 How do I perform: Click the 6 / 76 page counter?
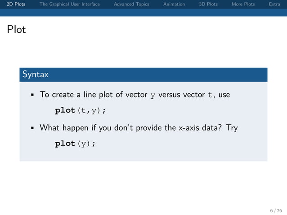tap(276, 211)
